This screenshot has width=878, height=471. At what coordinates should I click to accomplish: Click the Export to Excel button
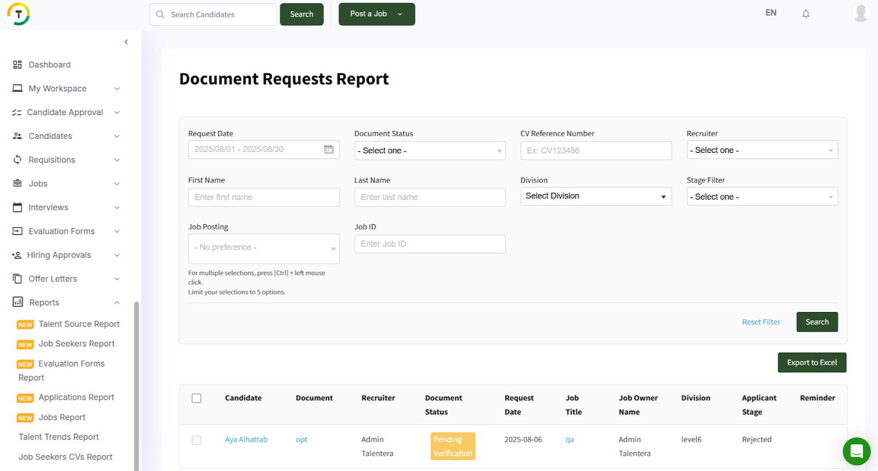pyautogui.click(x=812, y=362)
